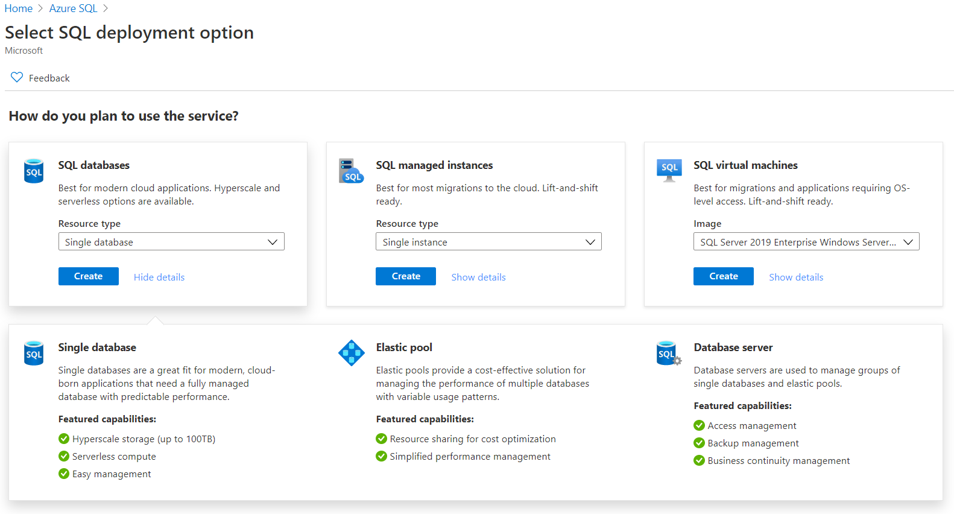The width and height of the screenshot is (954, 514).
Task: Click Simplified performance management check icon
Action: 381,456
